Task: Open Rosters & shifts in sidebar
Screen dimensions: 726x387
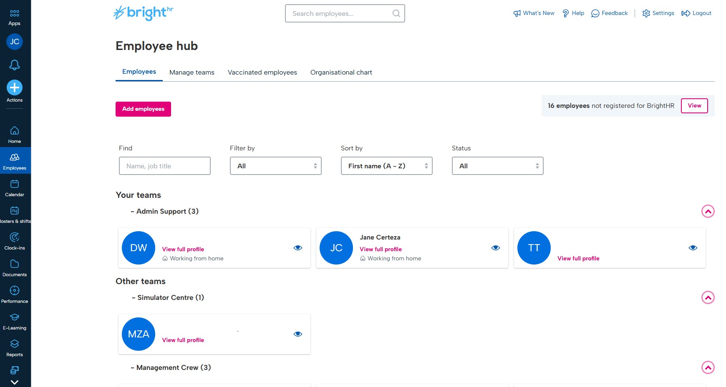Action: (x=15, y=215)
